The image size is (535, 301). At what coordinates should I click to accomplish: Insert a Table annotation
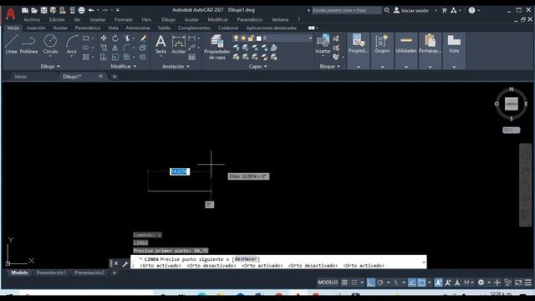191,57
